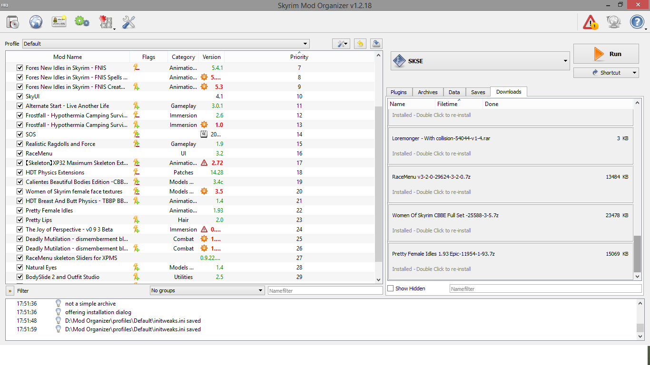Disable the Pretty Lips mod checkbox
650x365 pixels.
[x=20, y=220]
